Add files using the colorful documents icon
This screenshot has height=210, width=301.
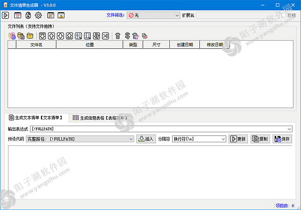pos(12,36)
